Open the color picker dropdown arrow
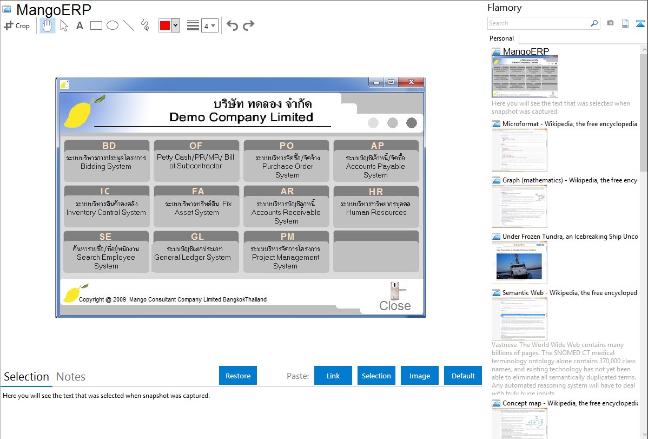 pyautogui.click(x=176, y=25)
